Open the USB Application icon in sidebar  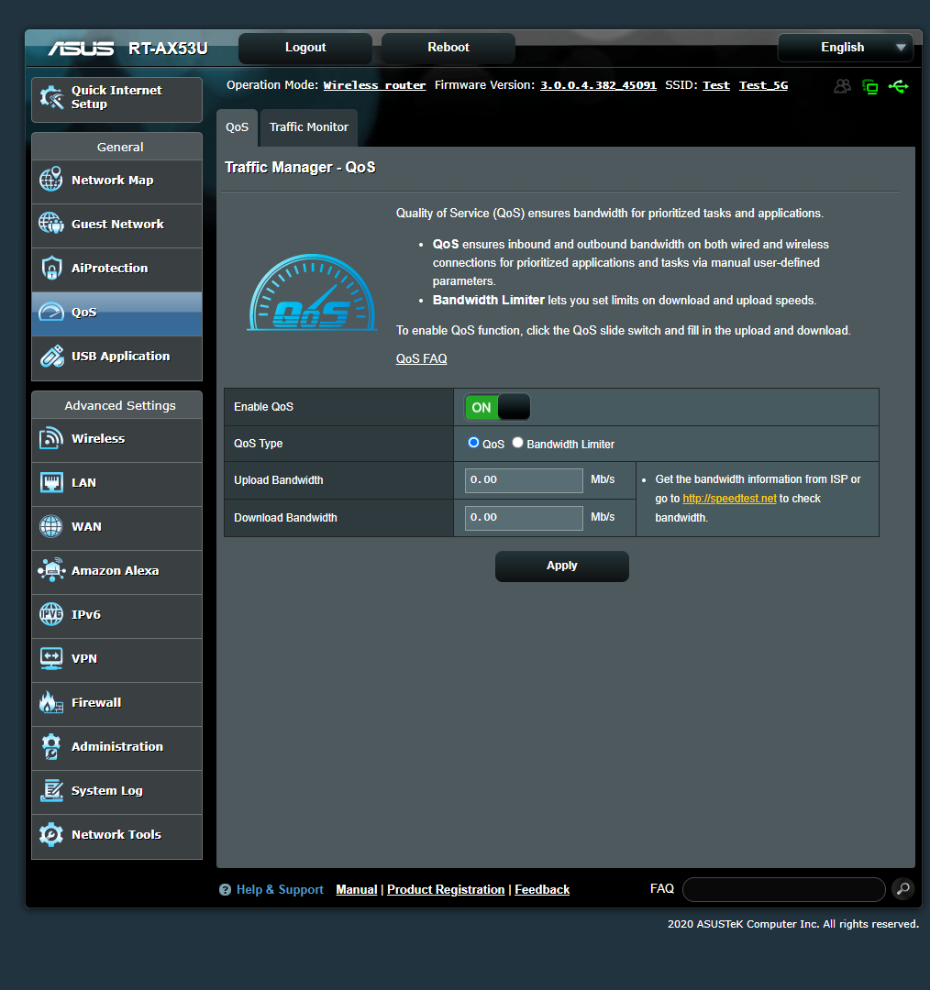tap(50, 356)
